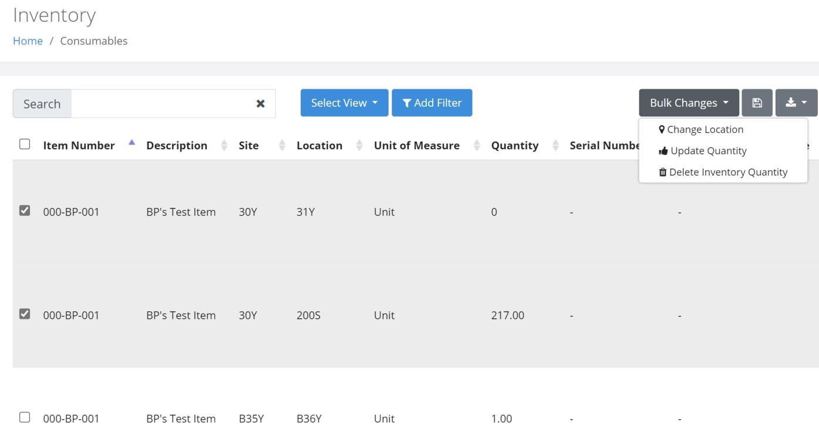Screen dimensions: 819x434
Task: Check the row with location B36Y
Action: [x=25, y=417]
